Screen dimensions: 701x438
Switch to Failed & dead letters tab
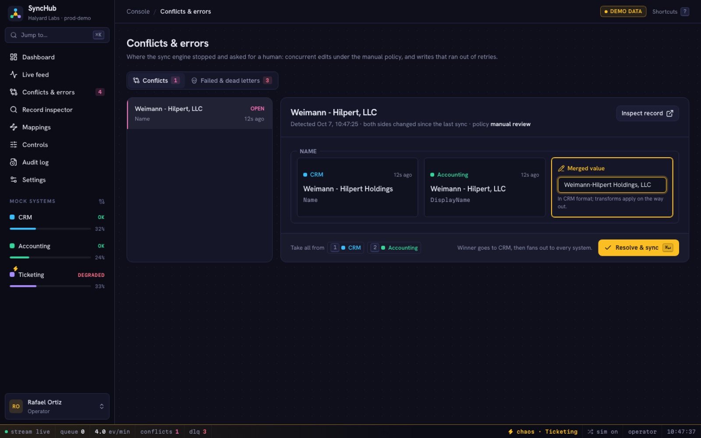coord(231,81)
